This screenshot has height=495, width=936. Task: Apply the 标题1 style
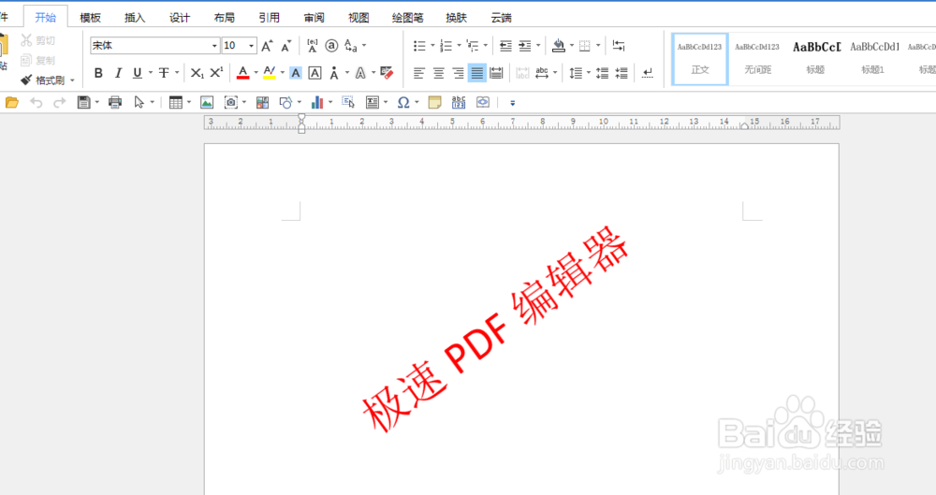pos(872,59)
